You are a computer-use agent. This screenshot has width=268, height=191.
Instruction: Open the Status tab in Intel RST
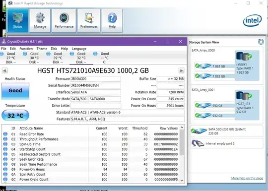[18, 20]
